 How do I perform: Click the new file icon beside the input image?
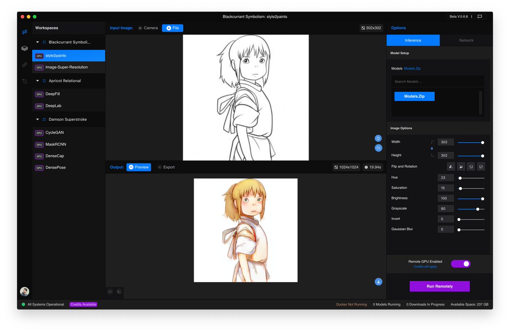coord(378,138)
